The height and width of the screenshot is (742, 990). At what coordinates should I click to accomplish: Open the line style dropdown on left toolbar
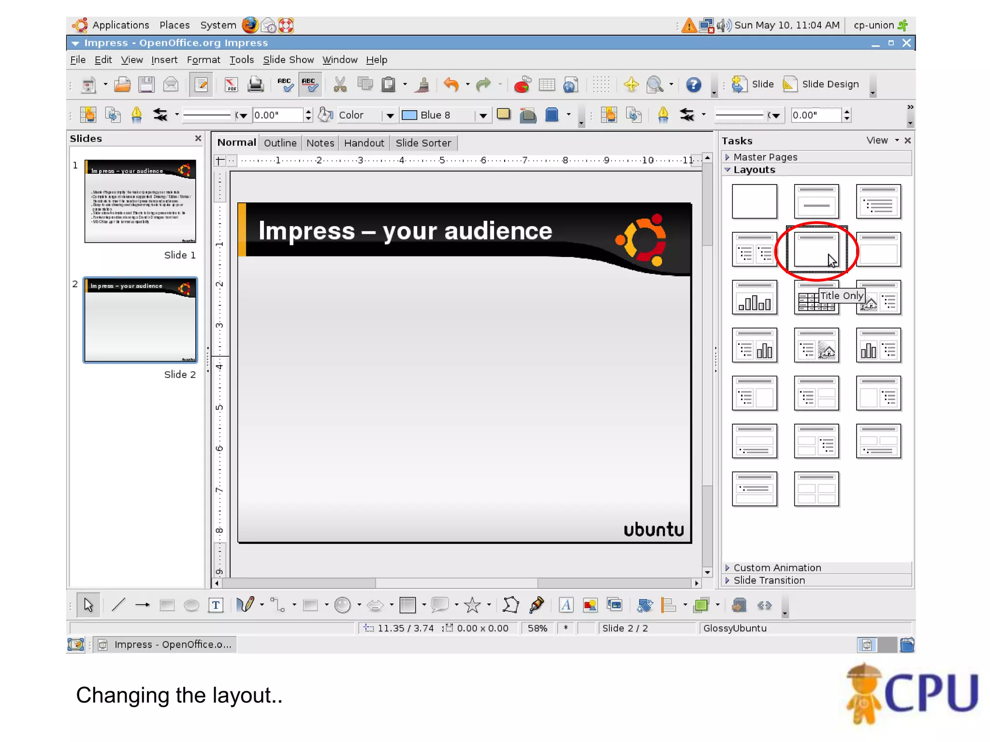(x=243, y=115)
